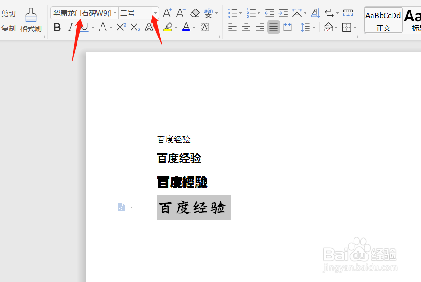Apply subscript formatting
The height and width of the screenshot is (282, 421).
pos(135,27)
